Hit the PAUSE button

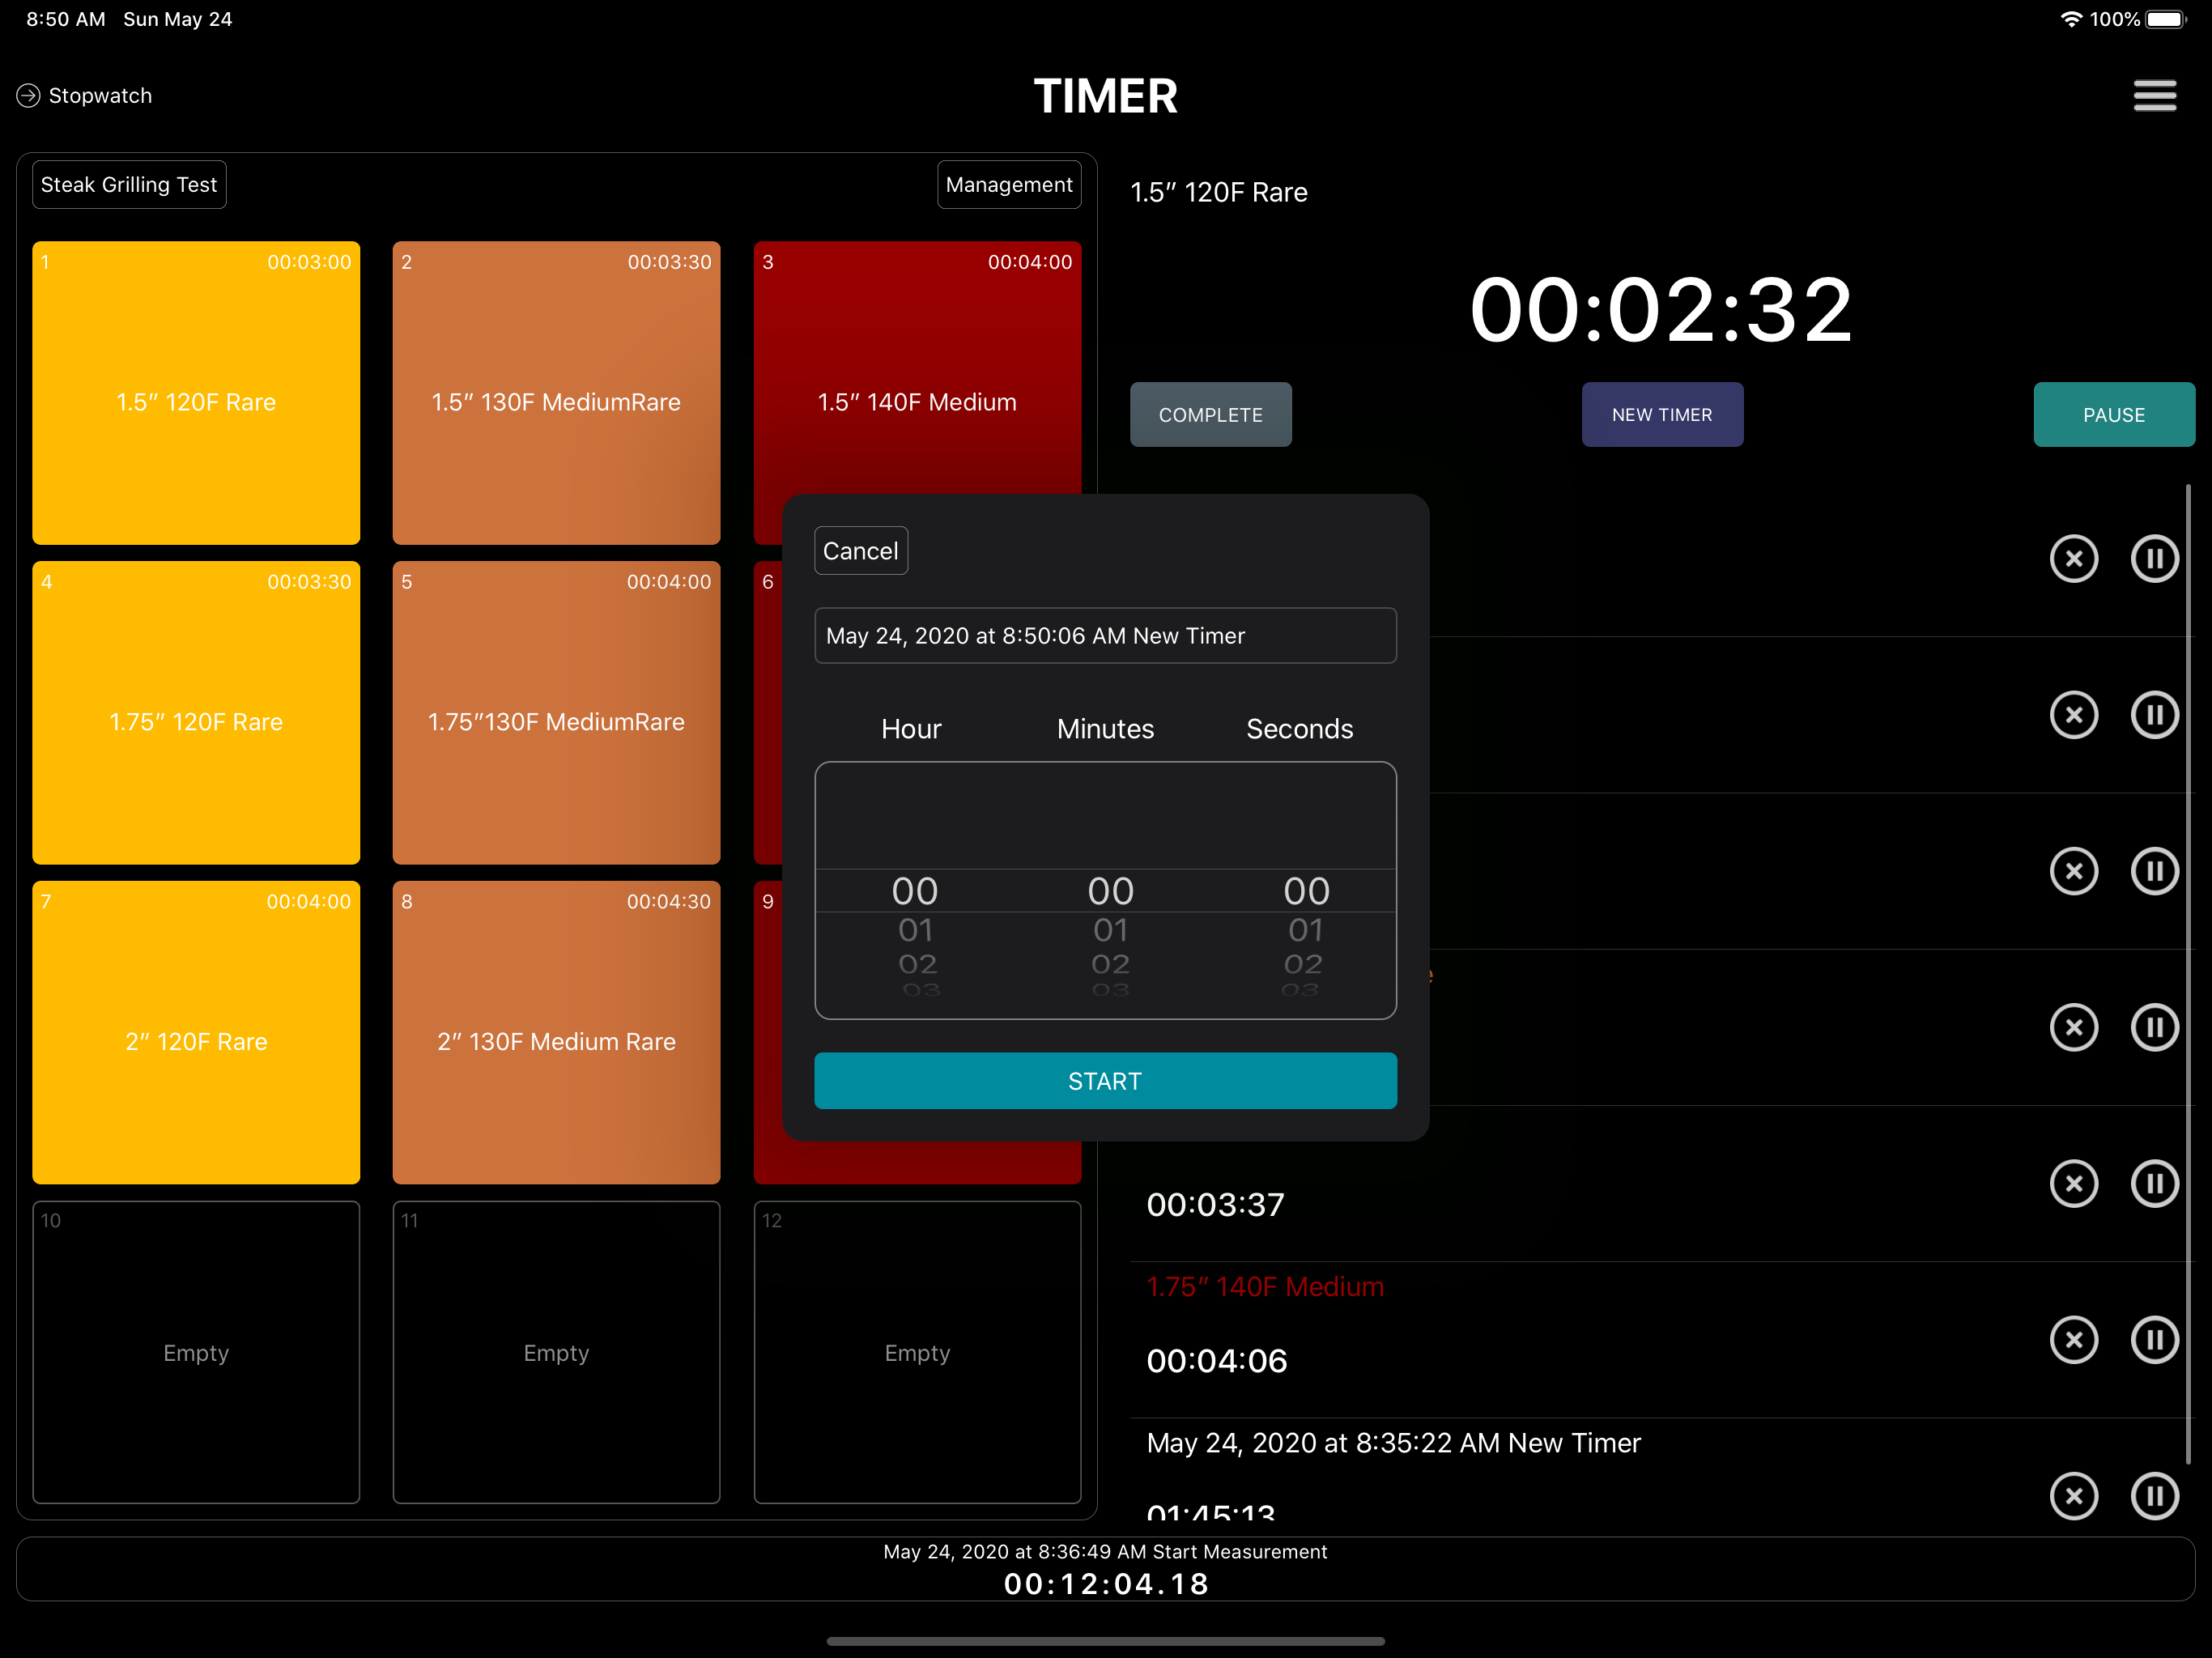point(2114,414)
